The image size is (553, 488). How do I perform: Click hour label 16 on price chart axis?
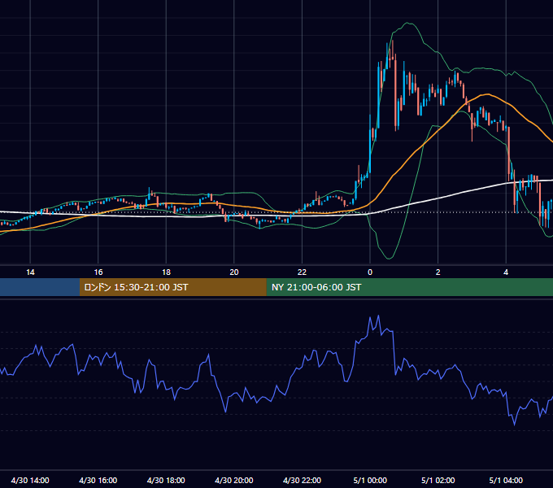pos(98,272)
